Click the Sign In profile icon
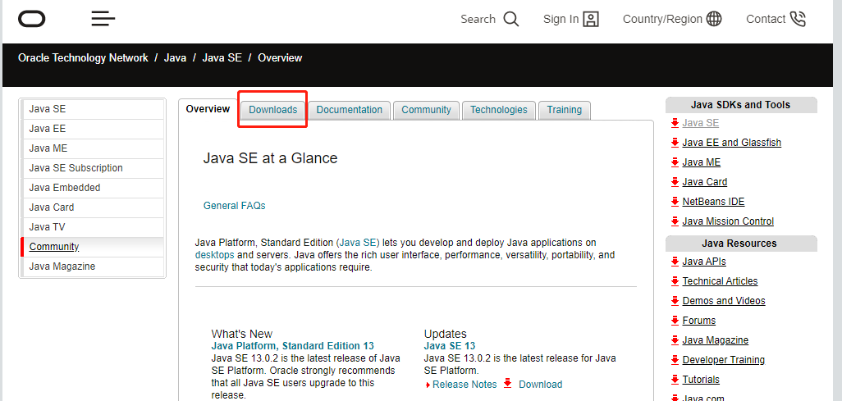The width and height of the screenshot is (842, 401). coord(591,20)
